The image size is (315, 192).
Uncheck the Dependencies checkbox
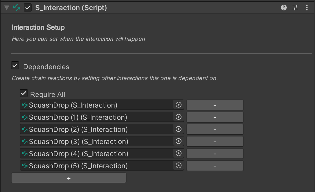(x=15, y=66)
